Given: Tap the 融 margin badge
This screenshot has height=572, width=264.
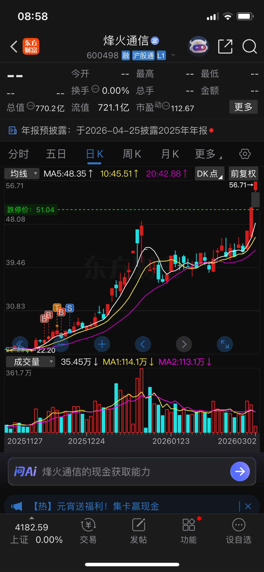Looking at the screenshot, I should (x=126, y=55).
